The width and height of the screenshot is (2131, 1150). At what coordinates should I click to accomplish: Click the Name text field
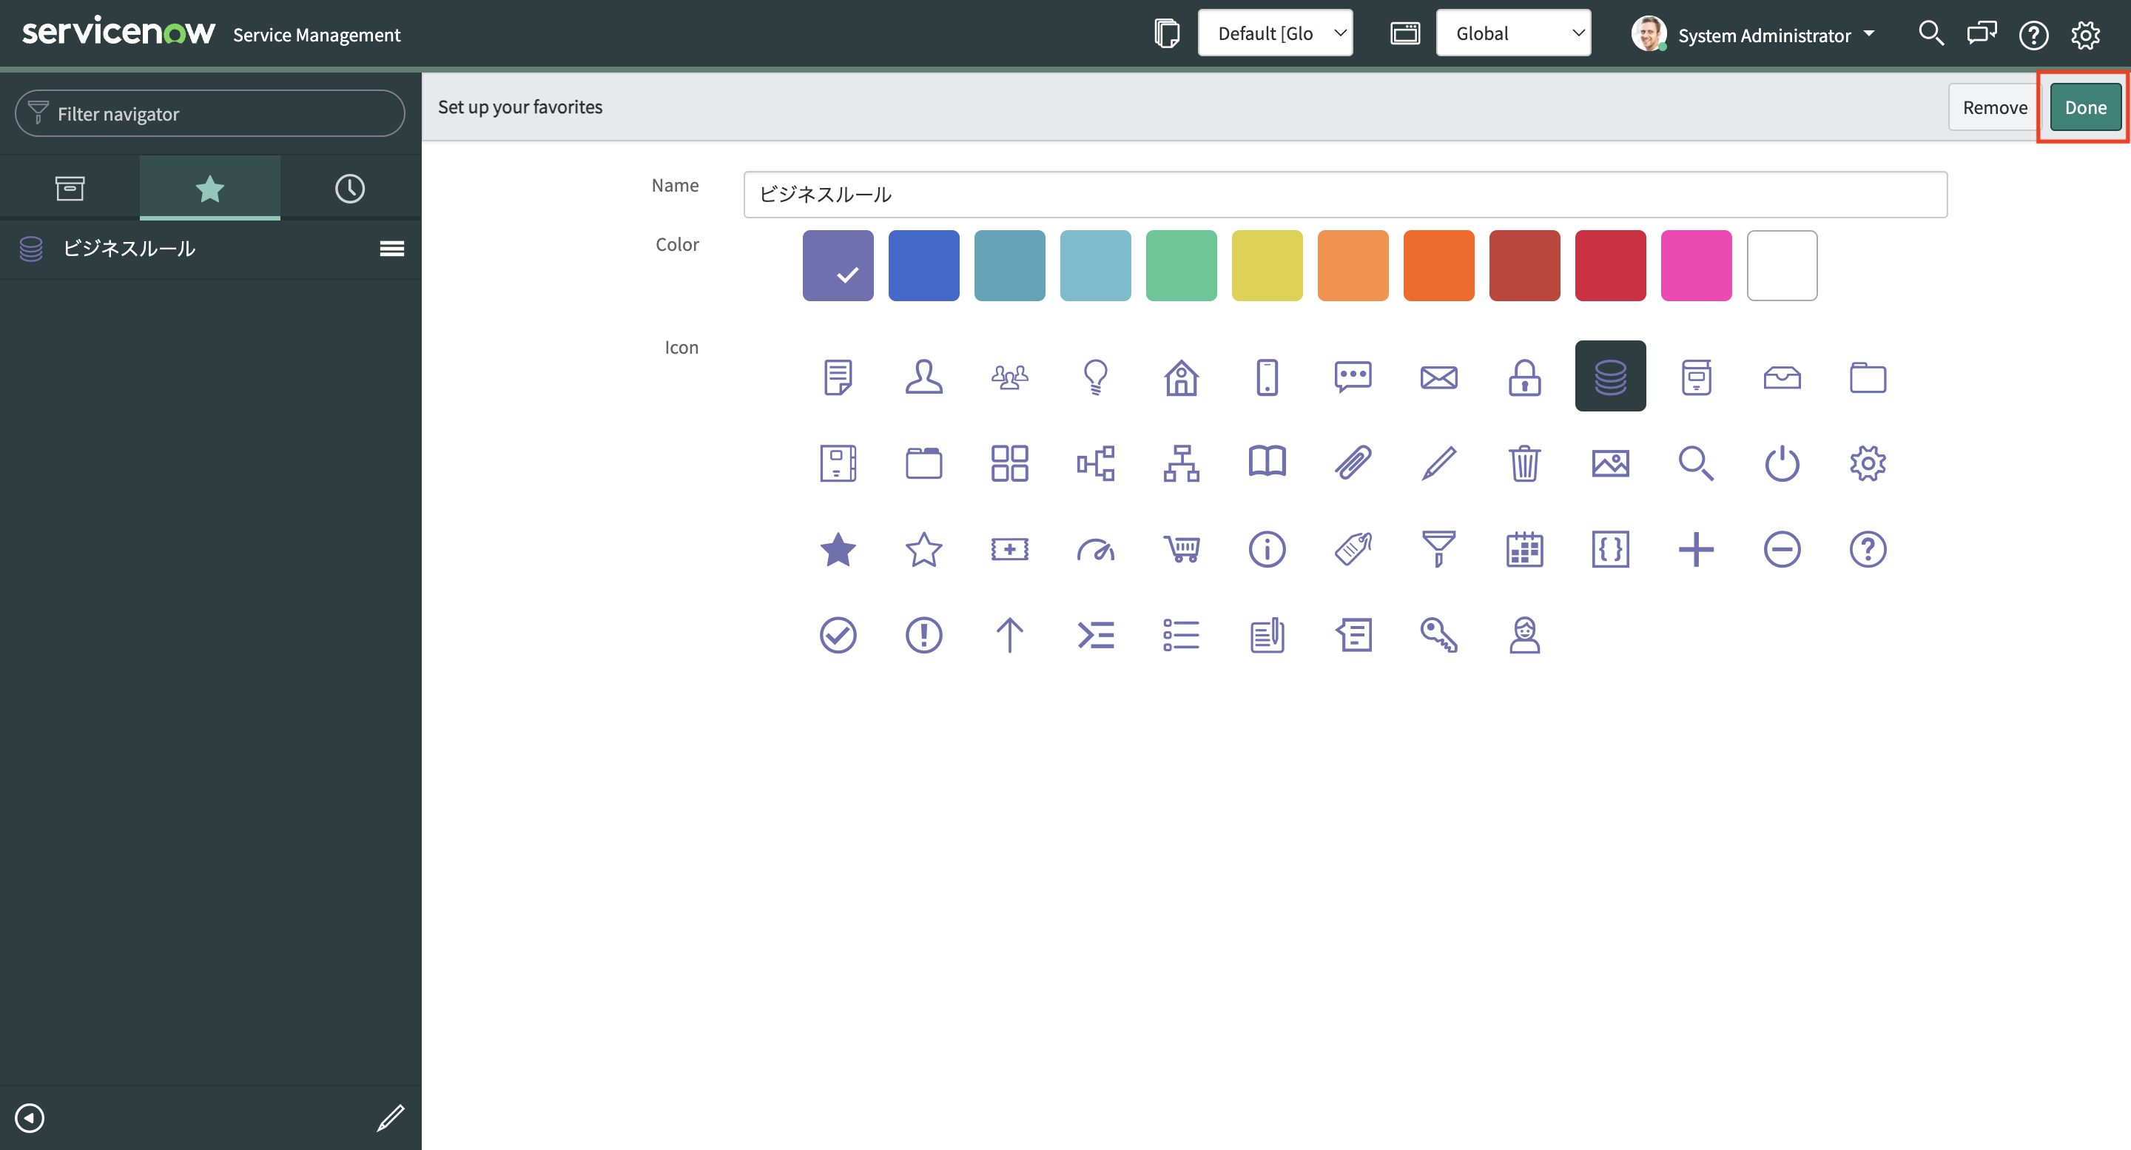pos(1345,195)
